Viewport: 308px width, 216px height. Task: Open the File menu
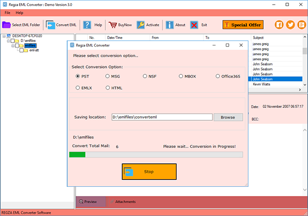click(x=7, y=12)
